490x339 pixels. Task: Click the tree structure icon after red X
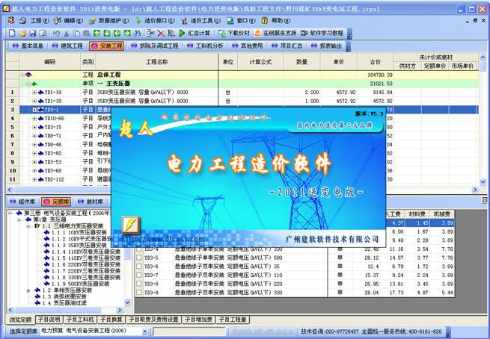pyautogui.click(x=171, y=33)
